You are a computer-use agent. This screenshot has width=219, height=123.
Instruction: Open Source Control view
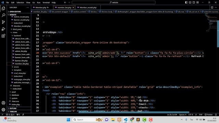(3, 22)
